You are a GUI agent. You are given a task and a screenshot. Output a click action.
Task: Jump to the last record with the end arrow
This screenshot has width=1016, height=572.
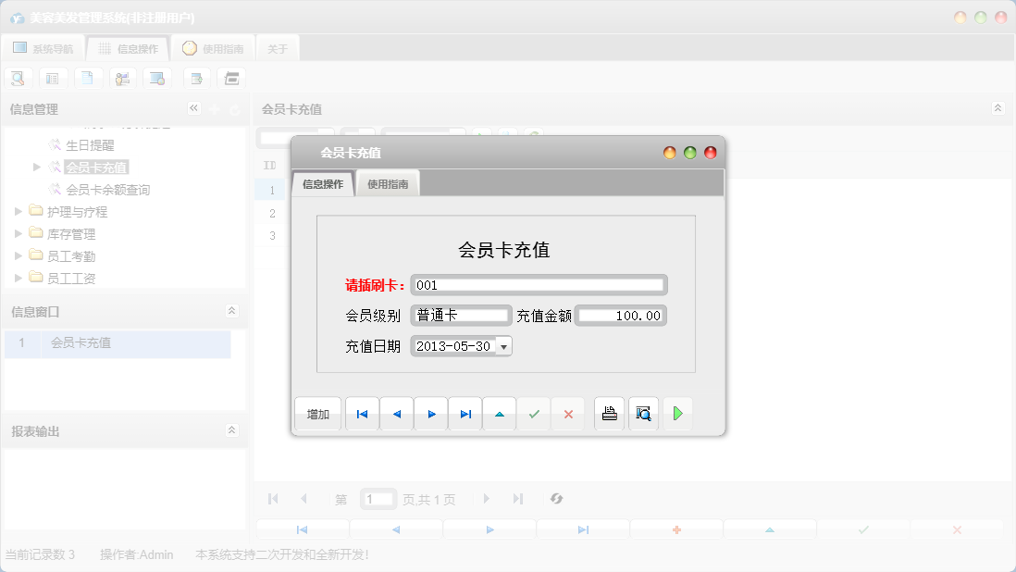[465, 414]
